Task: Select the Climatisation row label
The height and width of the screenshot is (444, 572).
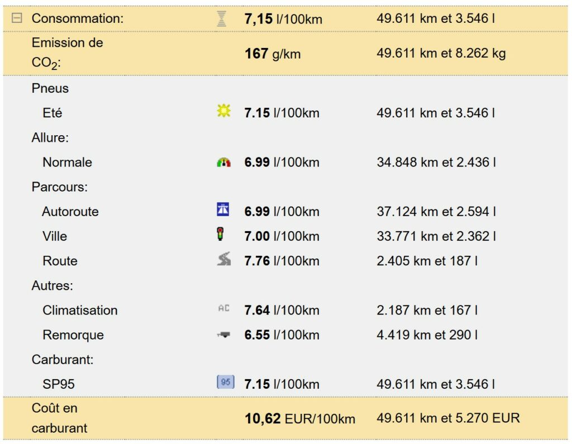Action: 80,311
